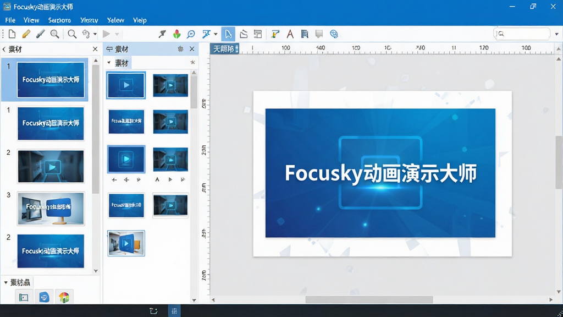Click the curved undo arrow icon in the toolbar

86,34
